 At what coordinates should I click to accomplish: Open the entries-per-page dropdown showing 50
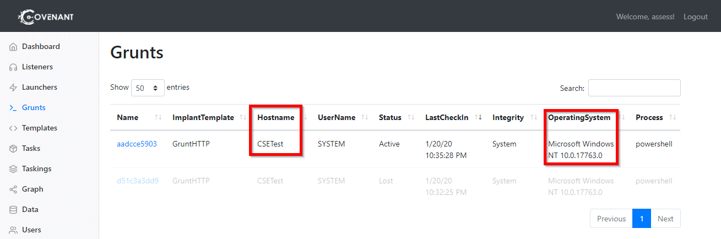(148, 88)
